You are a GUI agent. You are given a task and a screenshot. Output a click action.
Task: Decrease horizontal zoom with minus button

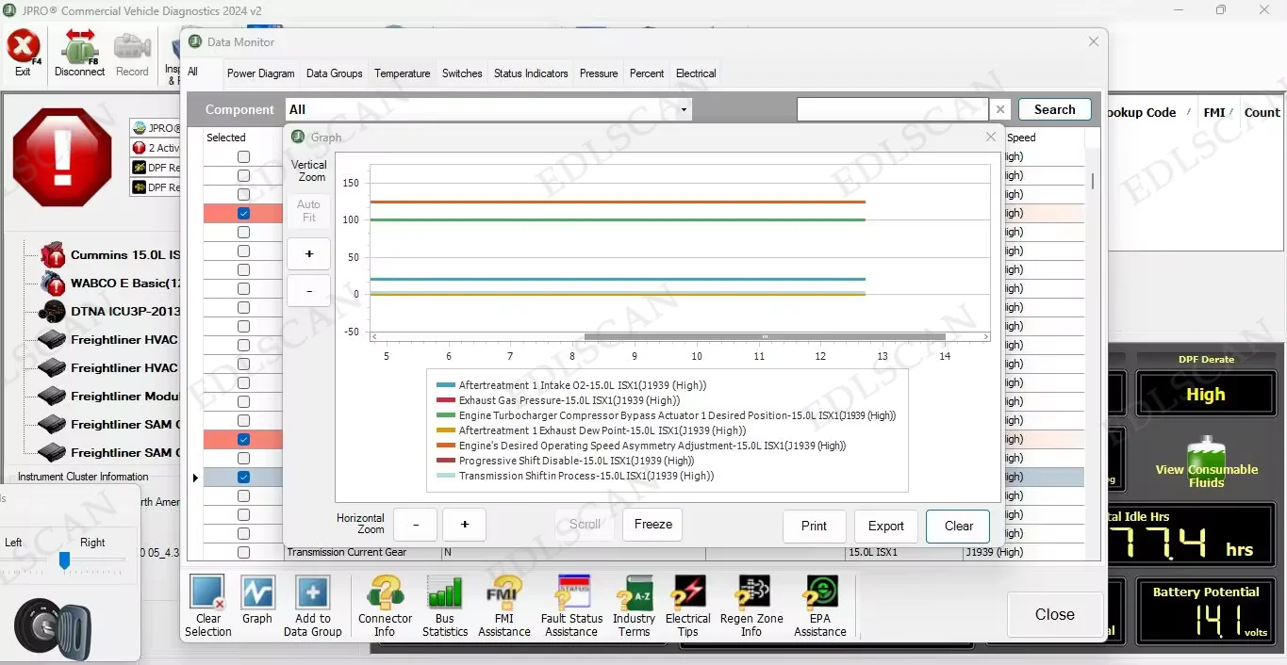(x=415, y=525)
